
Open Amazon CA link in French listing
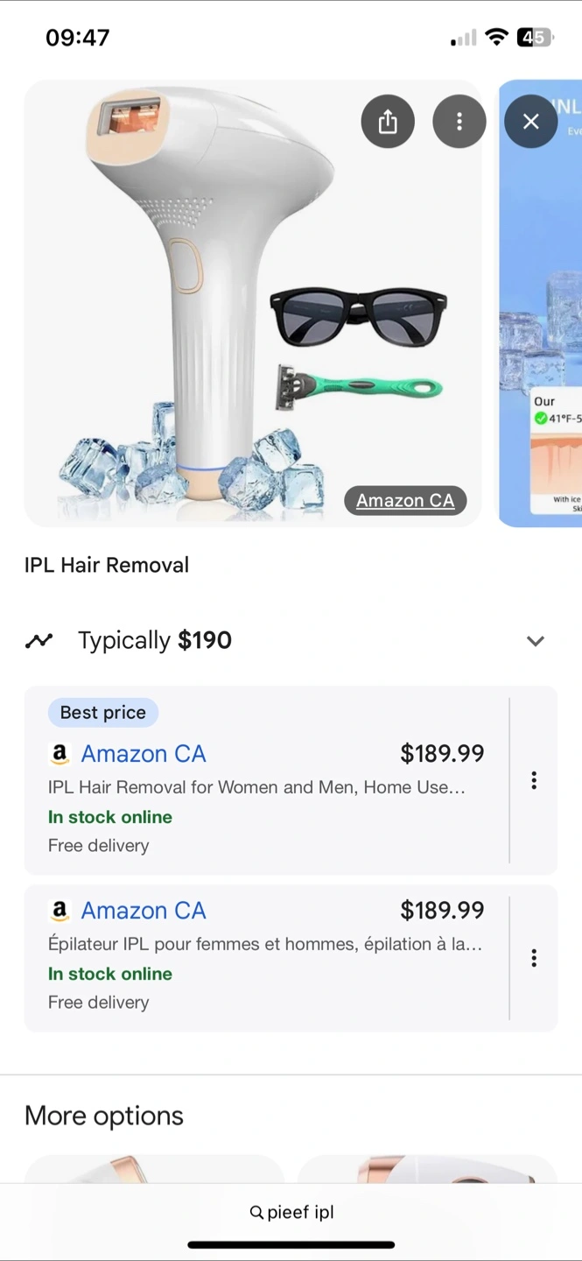[x=144, y=911]
